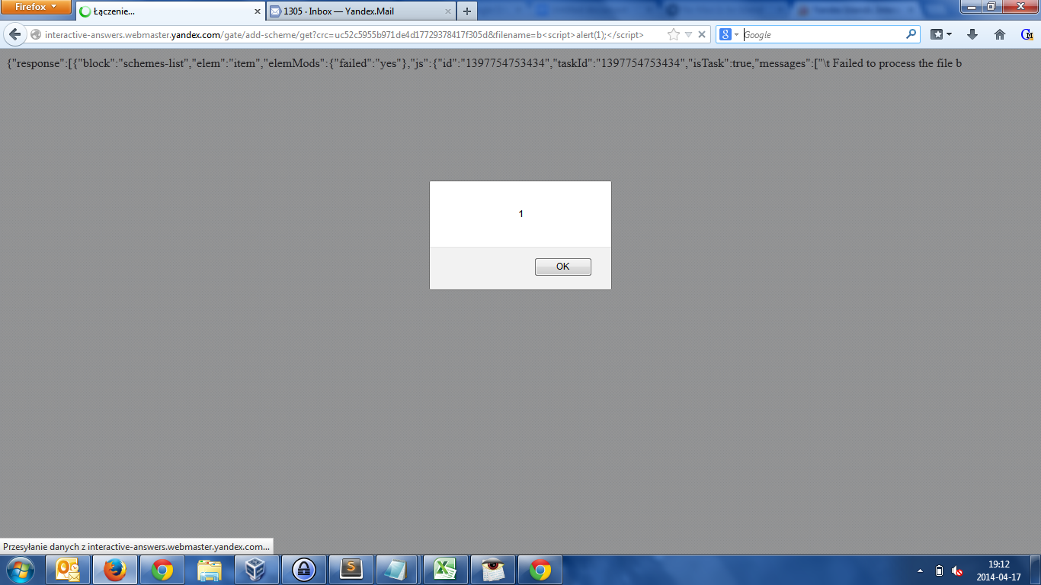The height and width of the screenshot is (585, 1041).
Task: Open the notepad taskbar icon
Action: 399,570
